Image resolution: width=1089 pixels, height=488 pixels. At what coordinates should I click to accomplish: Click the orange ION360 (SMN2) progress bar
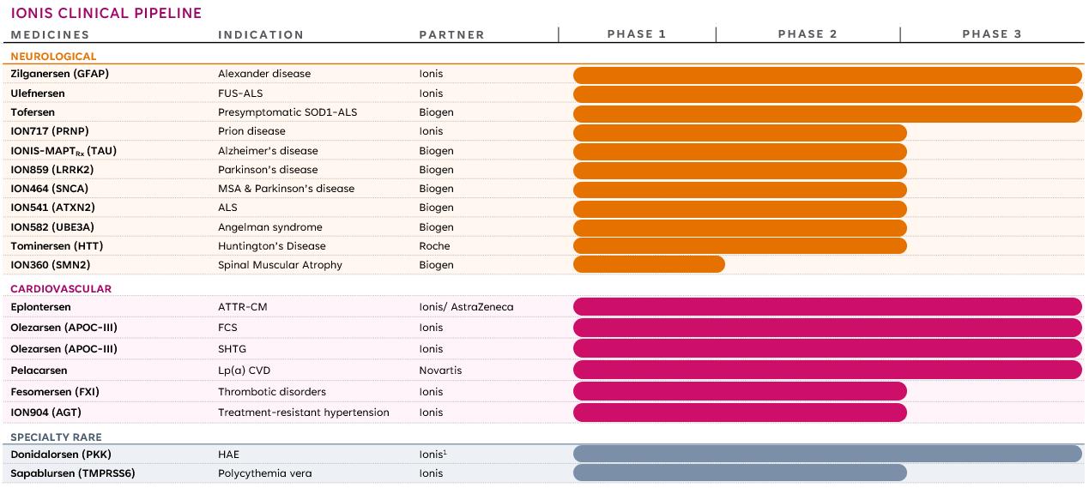point(649,264)
